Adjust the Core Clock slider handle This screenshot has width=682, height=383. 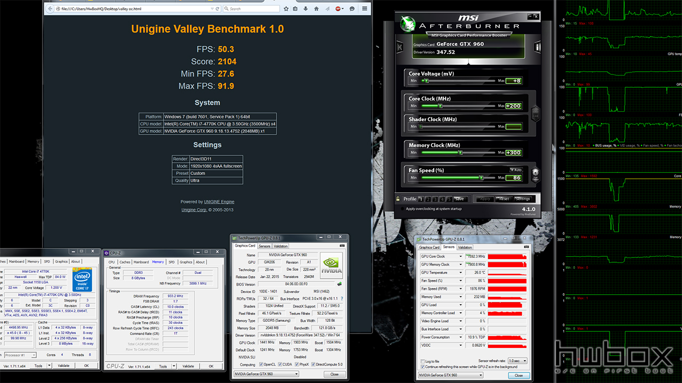click(440, 106)
